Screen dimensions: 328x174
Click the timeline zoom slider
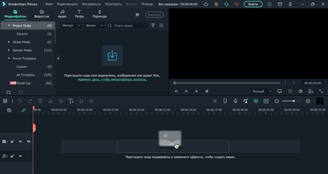click(293, 101)
